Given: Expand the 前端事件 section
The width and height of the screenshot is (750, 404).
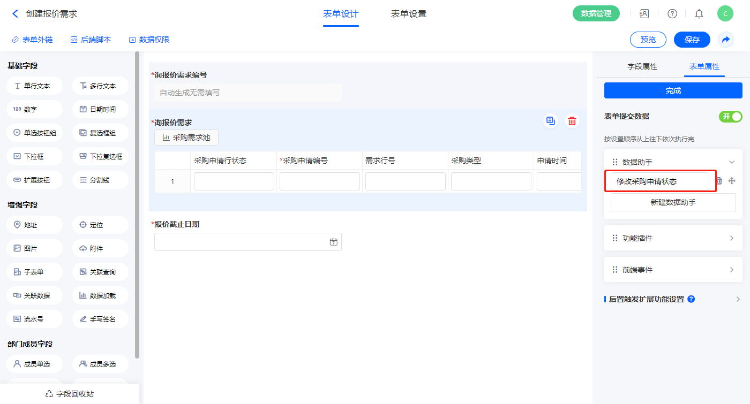Looking at the screenshot, I should click(731, 270).
